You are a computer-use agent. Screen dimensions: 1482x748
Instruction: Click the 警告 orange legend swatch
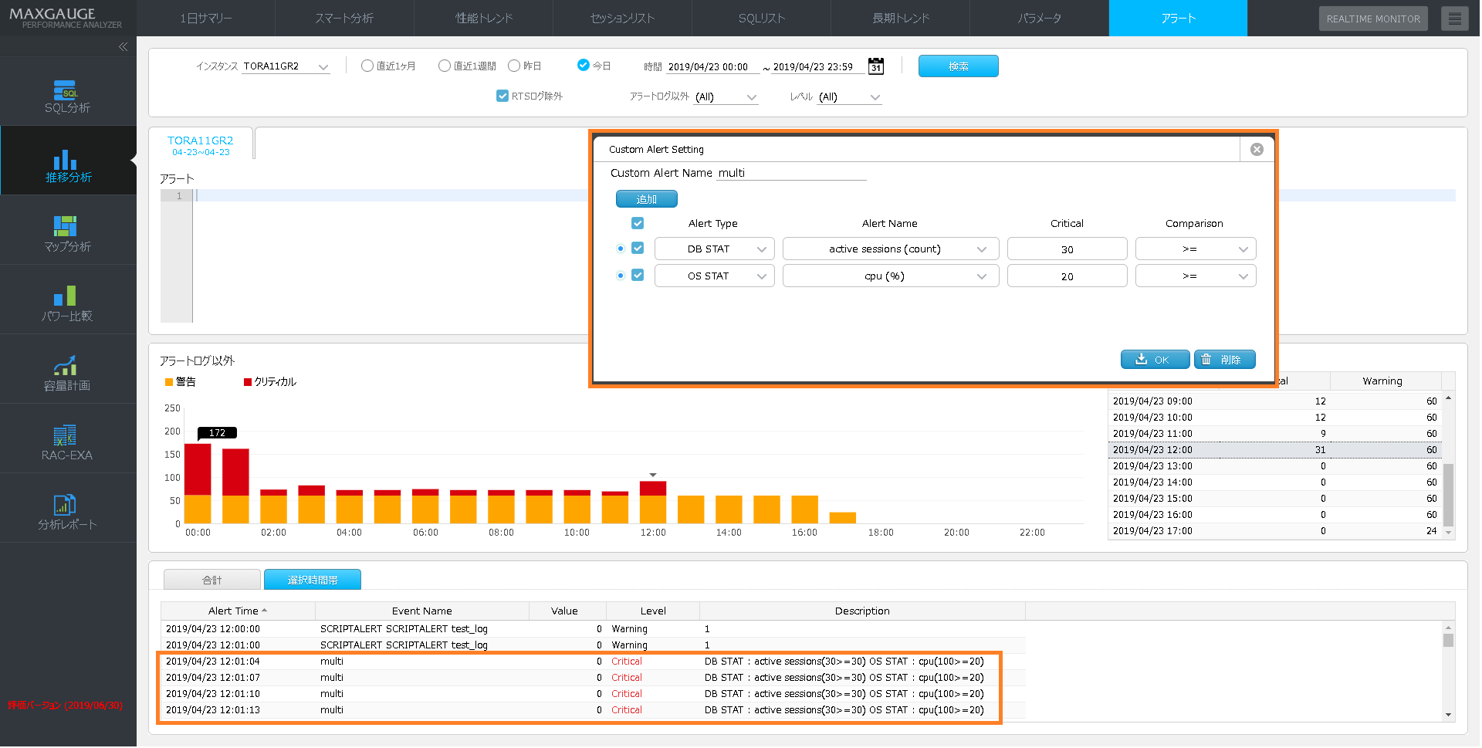coord(169,382)
